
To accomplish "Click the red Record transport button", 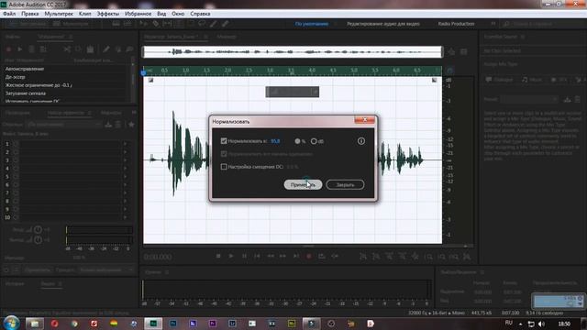I will click(309, 256).
